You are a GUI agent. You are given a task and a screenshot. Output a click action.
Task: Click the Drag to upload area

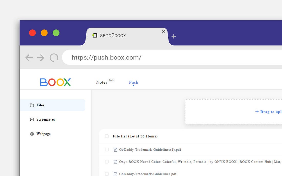click(x=233, y=112)
